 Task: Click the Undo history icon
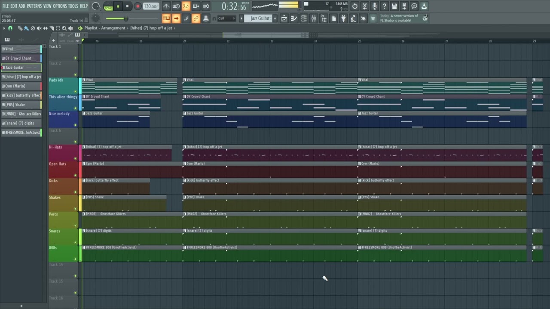pos(355,6)
